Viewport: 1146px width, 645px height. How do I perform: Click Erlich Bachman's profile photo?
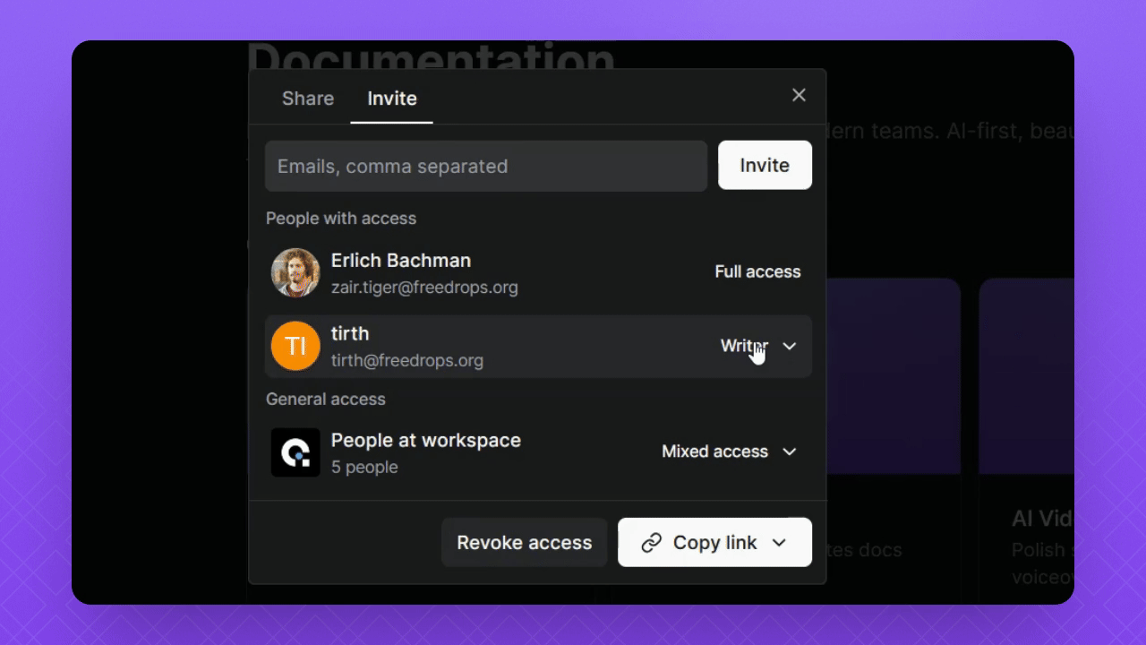coord(295,273)
